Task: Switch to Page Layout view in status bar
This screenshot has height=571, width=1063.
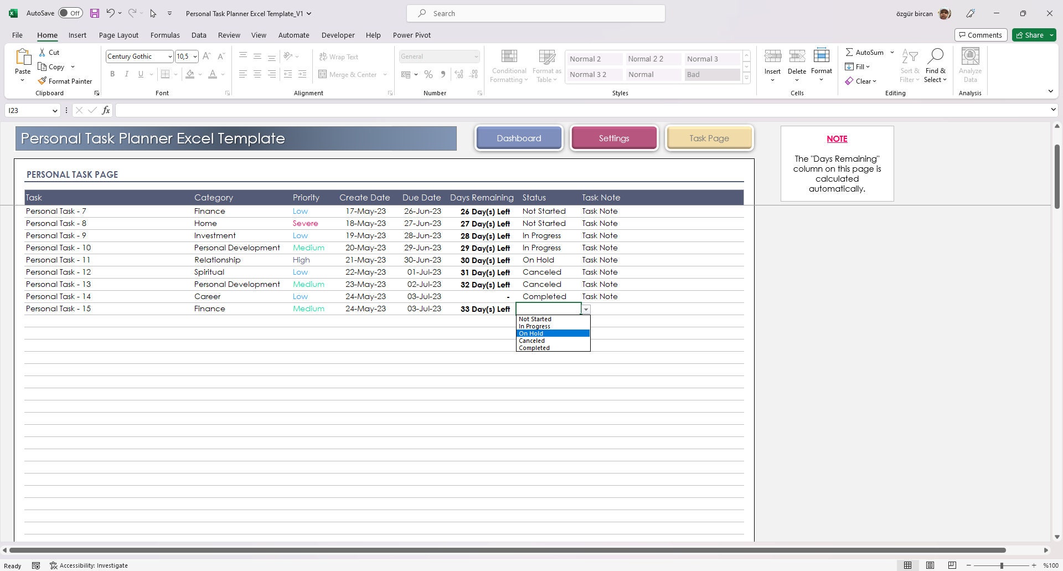Action: 930,565
